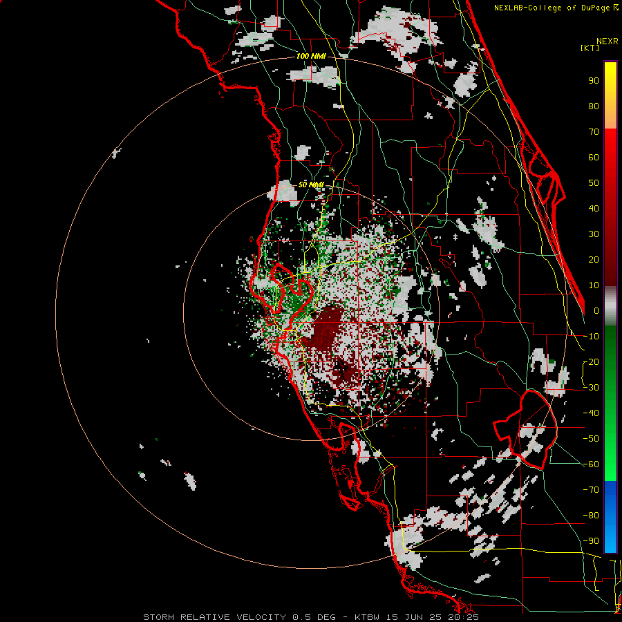Click the "-50" value on the velocity scale
Viewport: 622px width, 622px height.
coord(591,439)
